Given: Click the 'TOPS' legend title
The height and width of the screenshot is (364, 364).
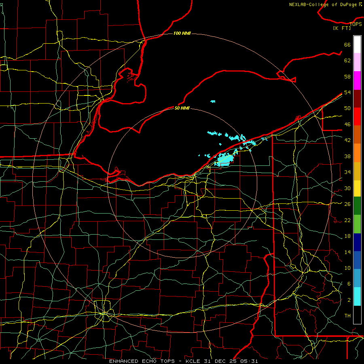Looking at the screenshot, I should (x=356, y=24).
